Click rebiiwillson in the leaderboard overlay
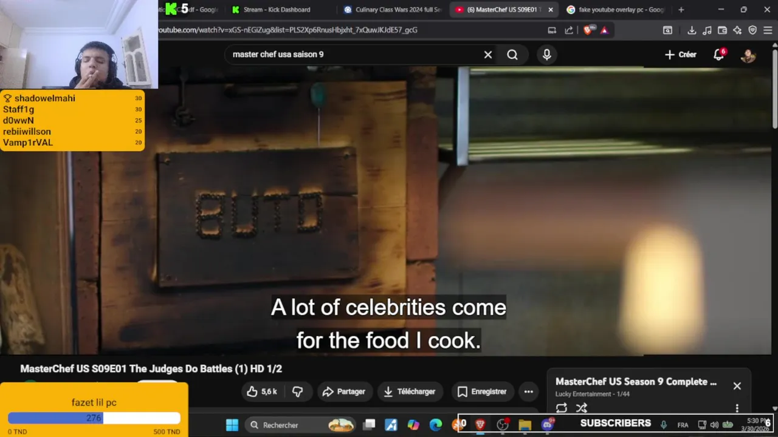 [27, 131]
